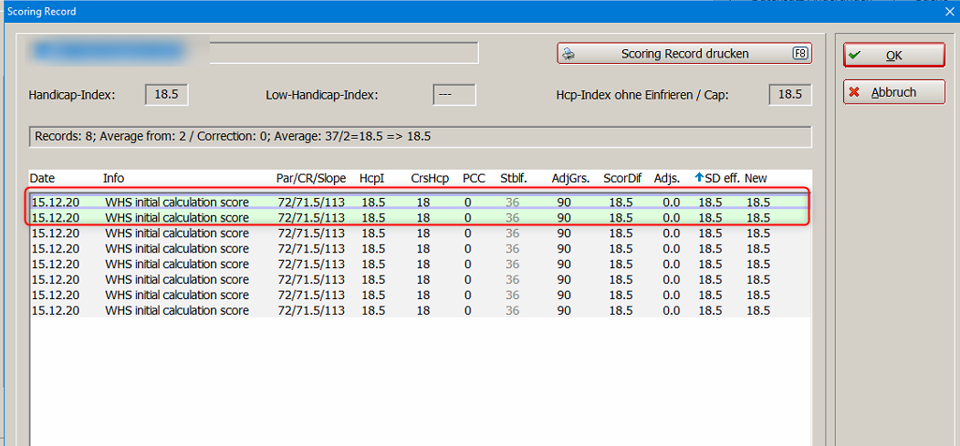960x446 pixels.
Task: Click the blue sort arrow beside SD eff.
Action: [700, 179]
